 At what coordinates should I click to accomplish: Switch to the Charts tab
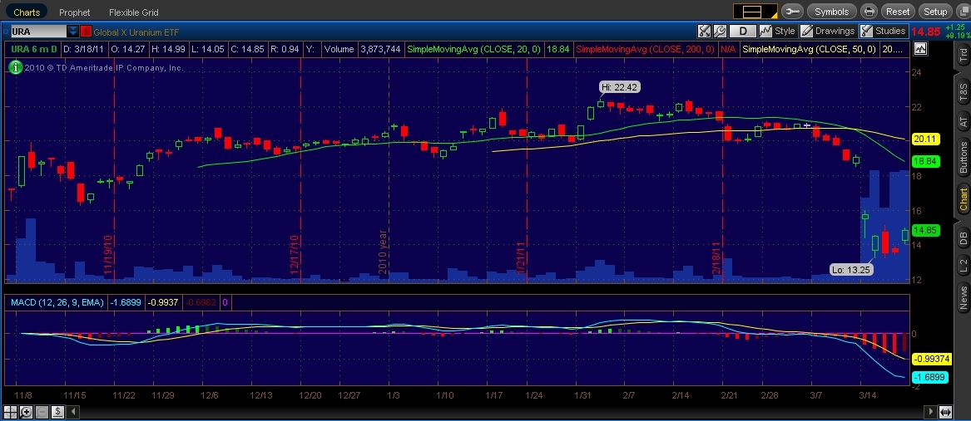pyautogui.click(x=27, y=12)
